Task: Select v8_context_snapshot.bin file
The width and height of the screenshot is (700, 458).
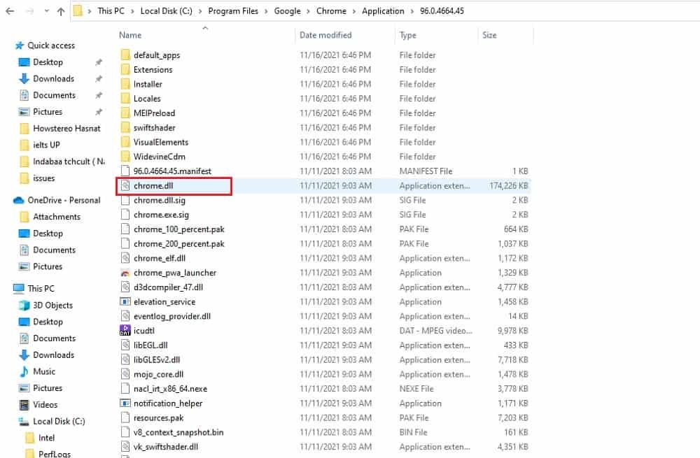Action: (178, 432)
